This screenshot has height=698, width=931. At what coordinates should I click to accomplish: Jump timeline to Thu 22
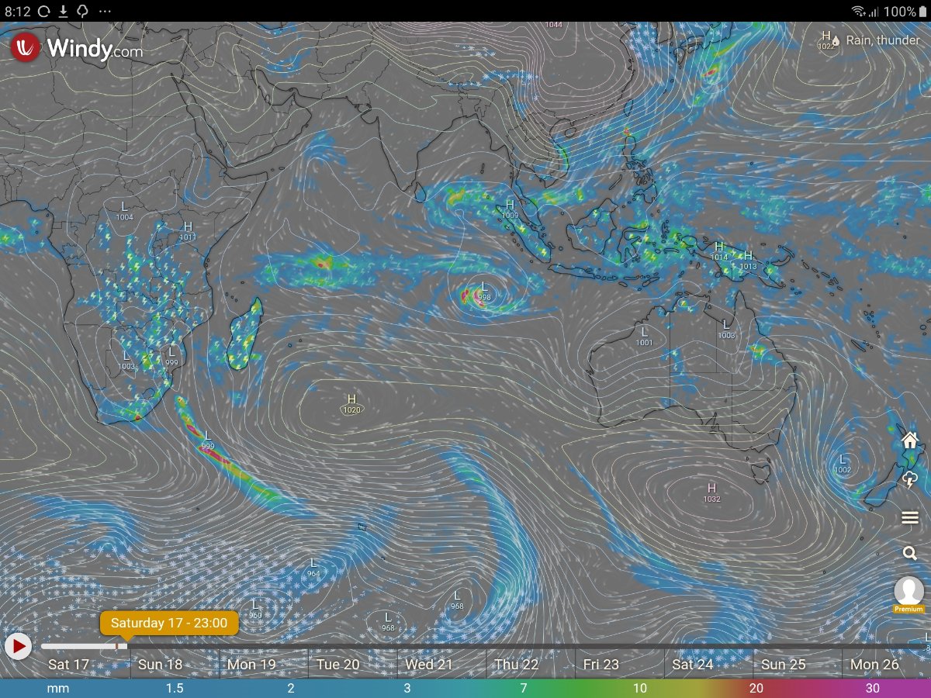pos(516,665)
